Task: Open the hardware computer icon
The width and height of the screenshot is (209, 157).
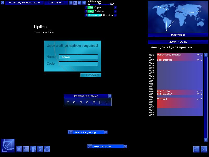Action: [x=19, y=149]
